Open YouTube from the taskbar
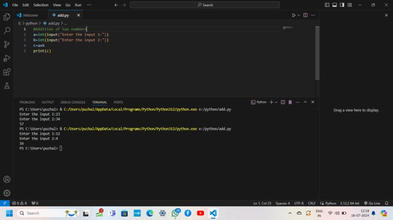This screenshot has height=220, width=393. (x=200, y=213)
